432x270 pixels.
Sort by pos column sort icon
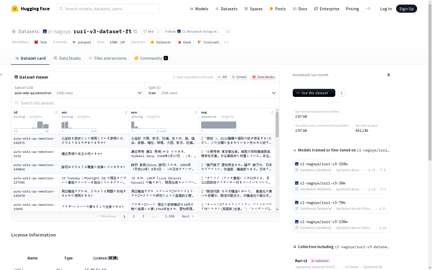click(x=196, y=112)
